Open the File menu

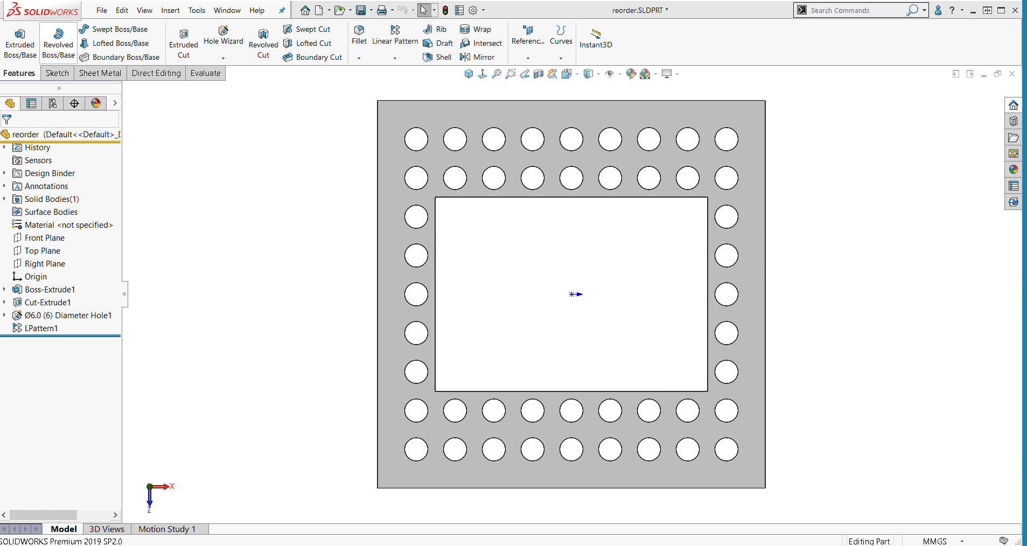coord(102,10)
